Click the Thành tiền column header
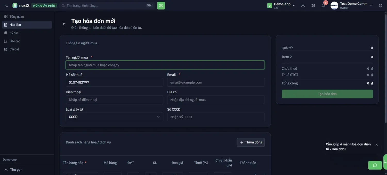 point(248,163)
